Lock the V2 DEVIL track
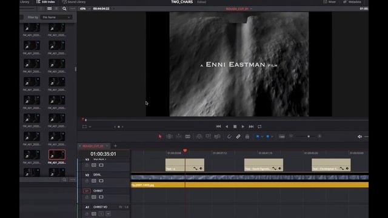Viewport: 388px width, 218px height. coord(87,181)
